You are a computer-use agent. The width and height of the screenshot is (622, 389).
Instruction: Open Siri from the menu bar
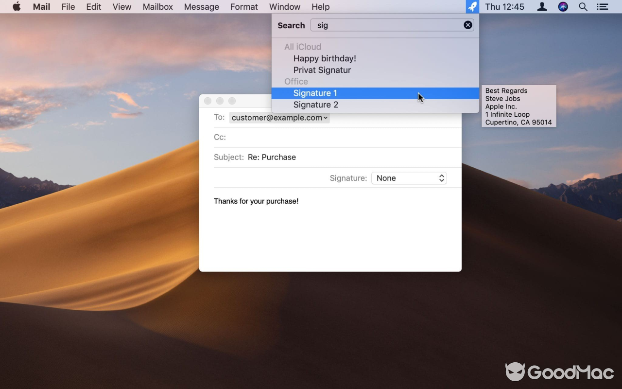click(x=562, y=6)
